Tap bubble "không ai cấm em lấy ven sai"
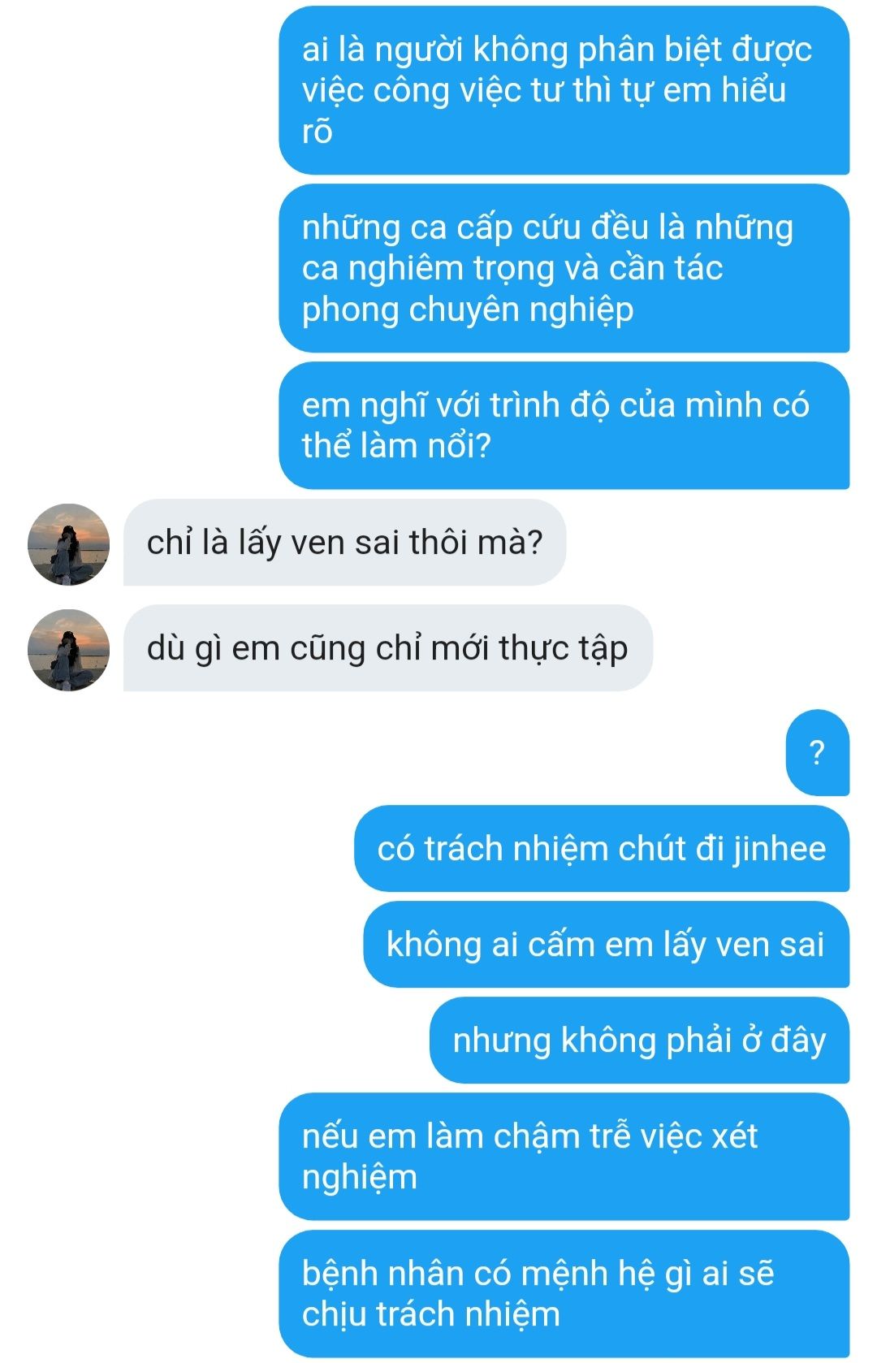The height and width of the screenshot is (1363, 877). tap(606, 945)
